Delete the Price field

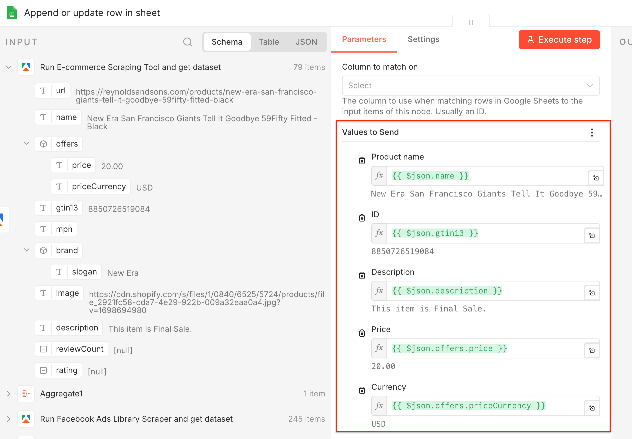click(362, 333)
